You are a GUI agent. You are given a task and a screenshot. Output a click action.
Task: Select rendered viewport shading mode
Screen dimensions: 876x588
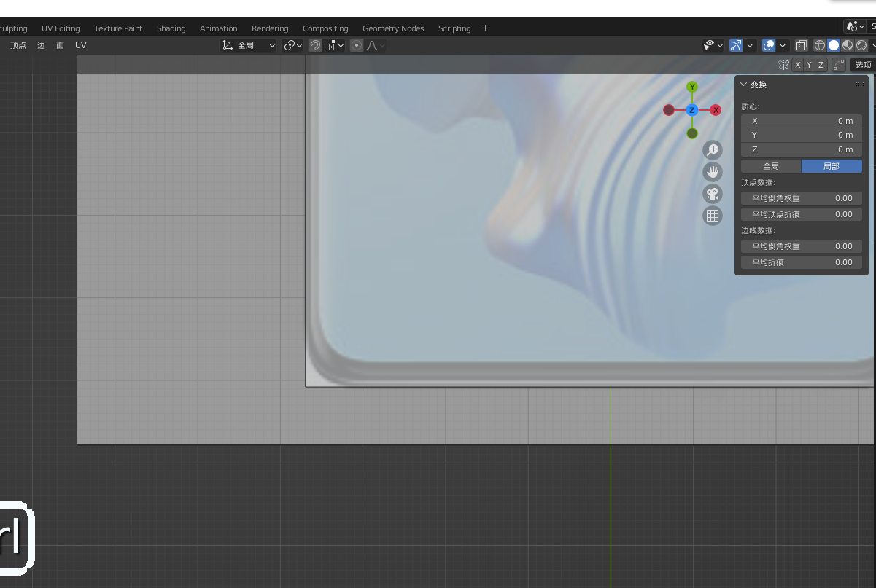861,45
